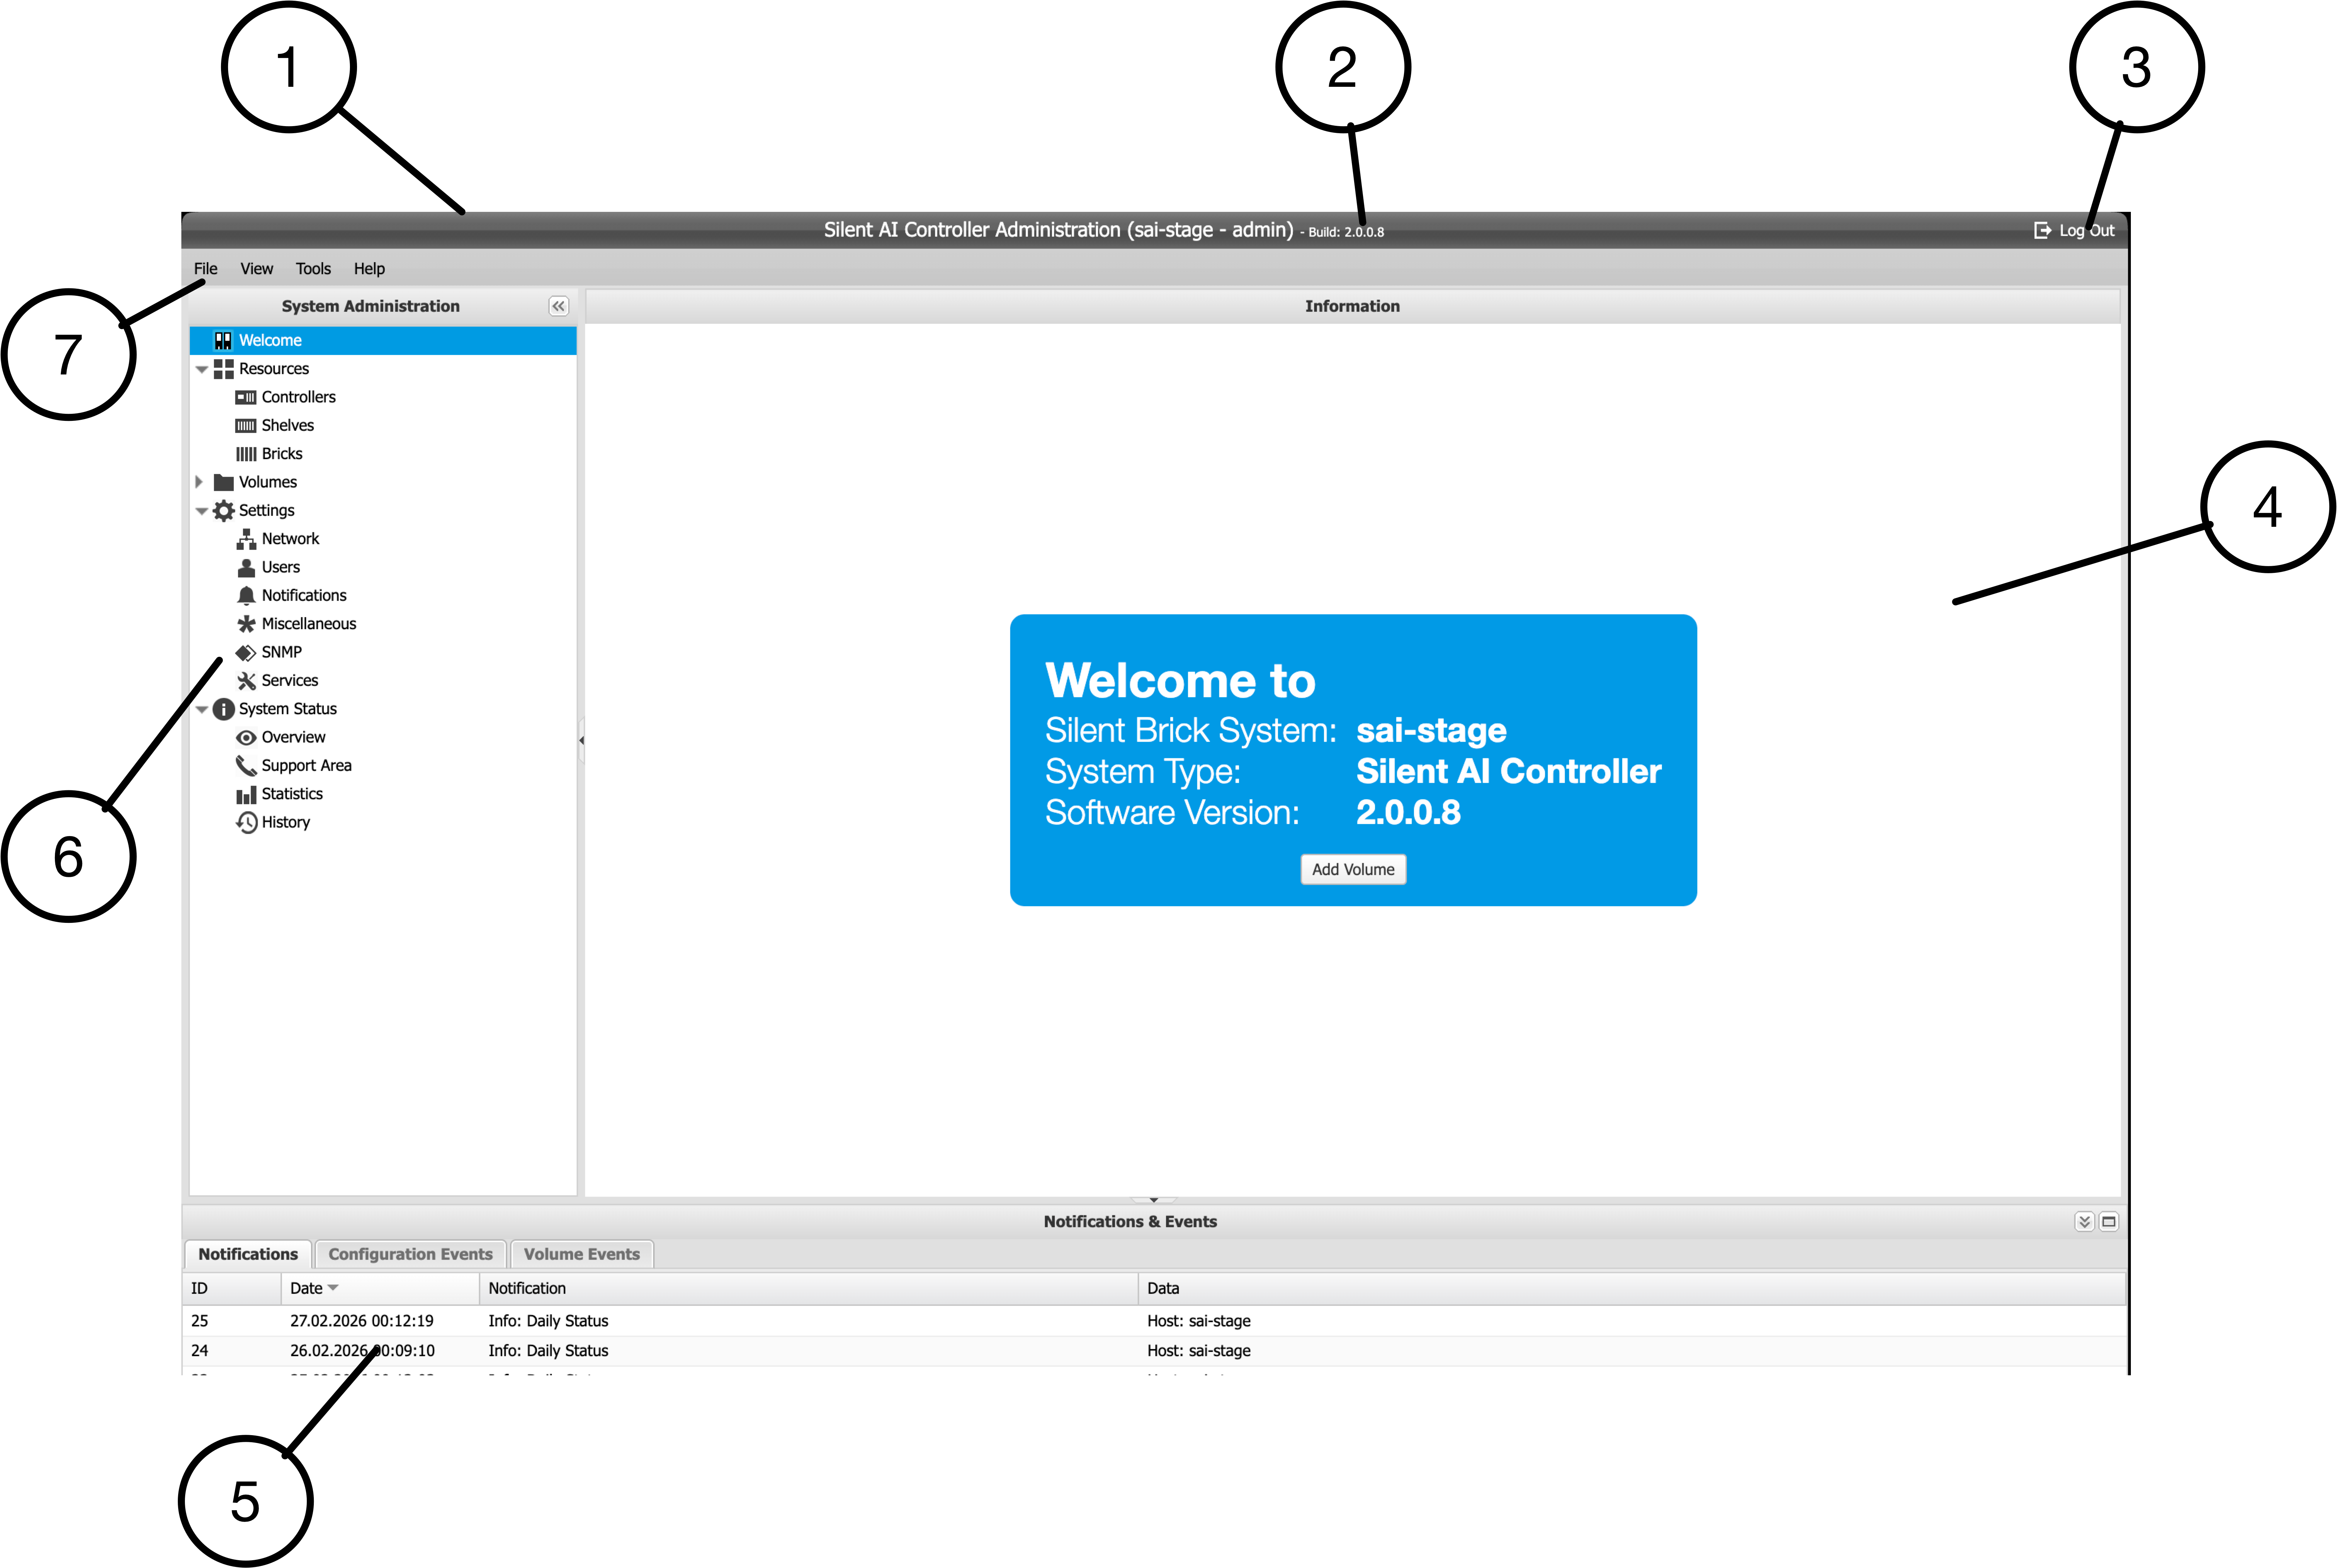The height and width of the screenshot is (1568, 2337).
Task: Collapse the System Status tree node
Action: 202,709
